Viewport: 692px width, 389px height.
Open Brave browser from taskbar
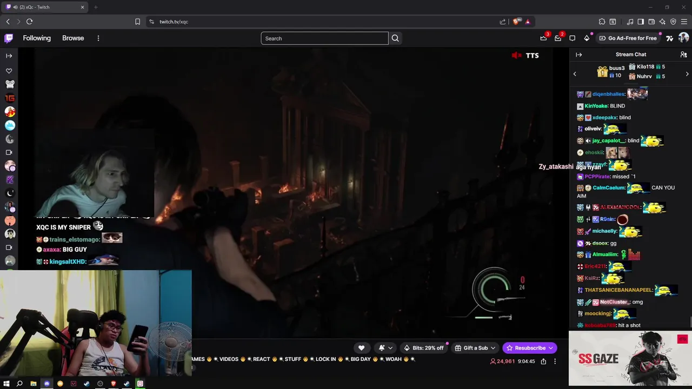pyautogui.click(x=114, y=384)
